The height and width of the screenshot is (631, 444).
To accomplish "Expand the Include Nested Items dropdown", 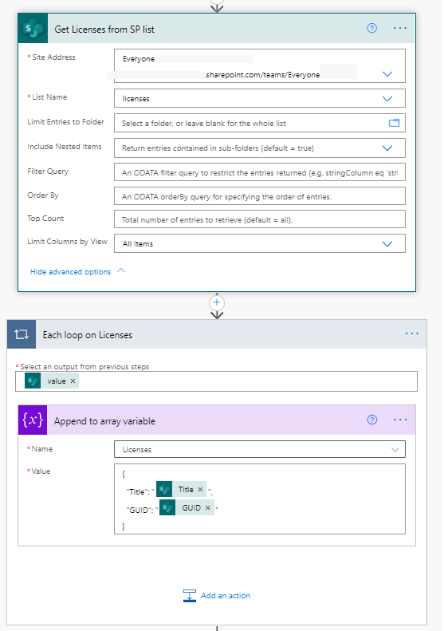I will click(387, 148).
